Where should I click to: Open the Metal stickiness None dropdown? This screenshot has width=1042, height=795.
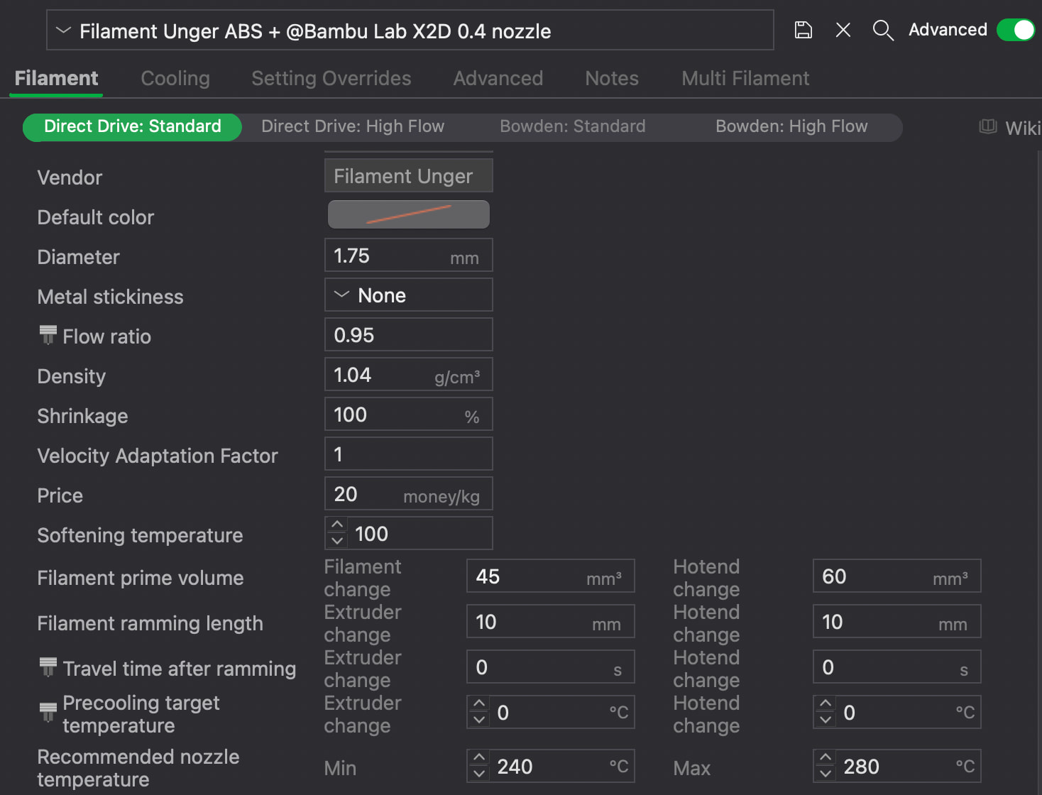click(x=409, y=295)
